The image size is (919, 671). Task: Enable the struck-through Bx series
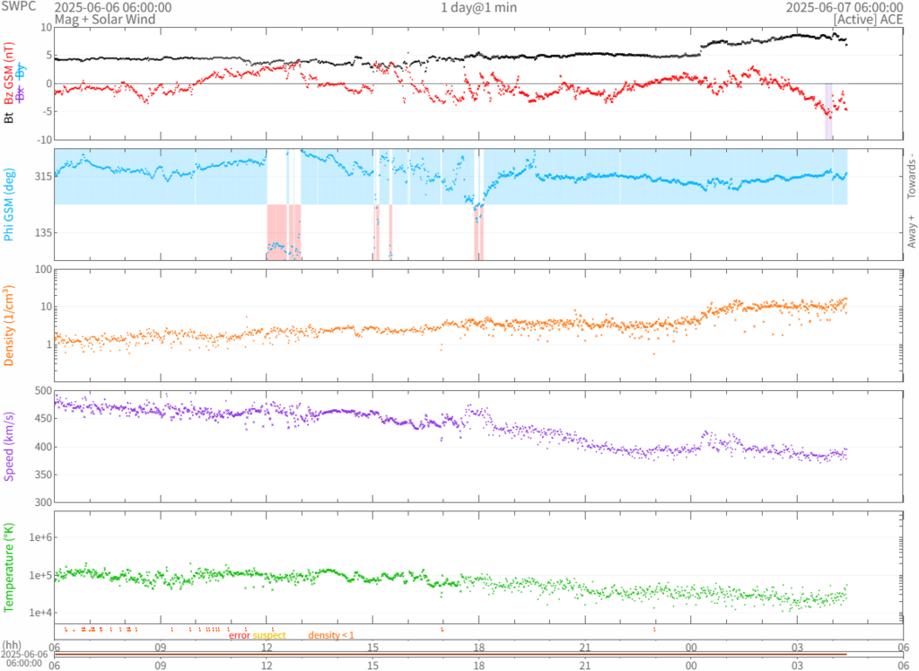click(x=20, y=93)
